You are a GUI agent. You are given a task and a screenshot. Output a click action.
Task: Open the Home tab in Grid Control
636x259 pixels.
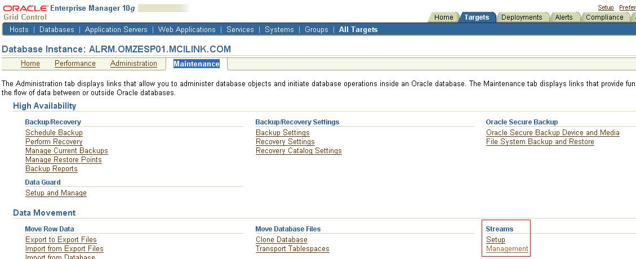[444, 17]
